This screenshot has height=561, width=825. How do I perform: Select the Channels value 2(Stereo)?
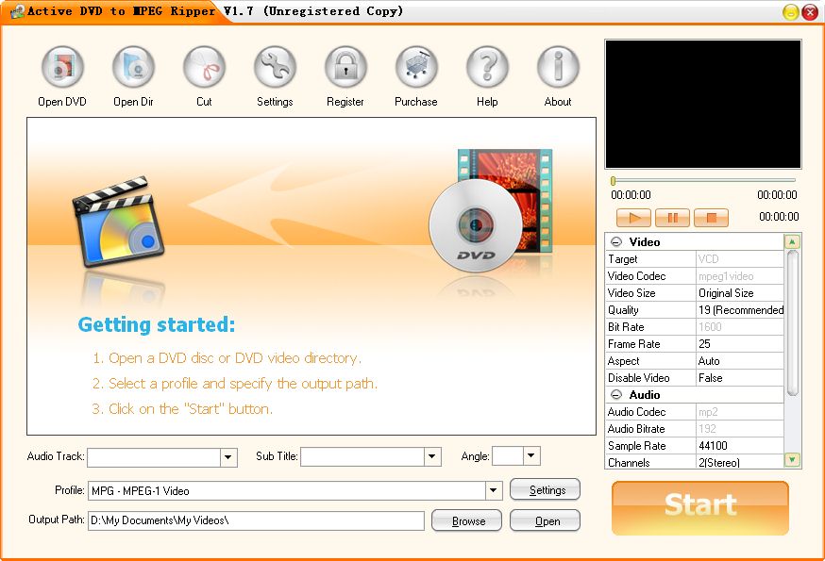[x=740, y=462]
